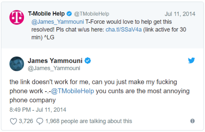Image resolution: width=205 pixels, height=132 pixels.
Task: Open the cha.tl/SSaV4a chat link
Action: click(124, 29)
